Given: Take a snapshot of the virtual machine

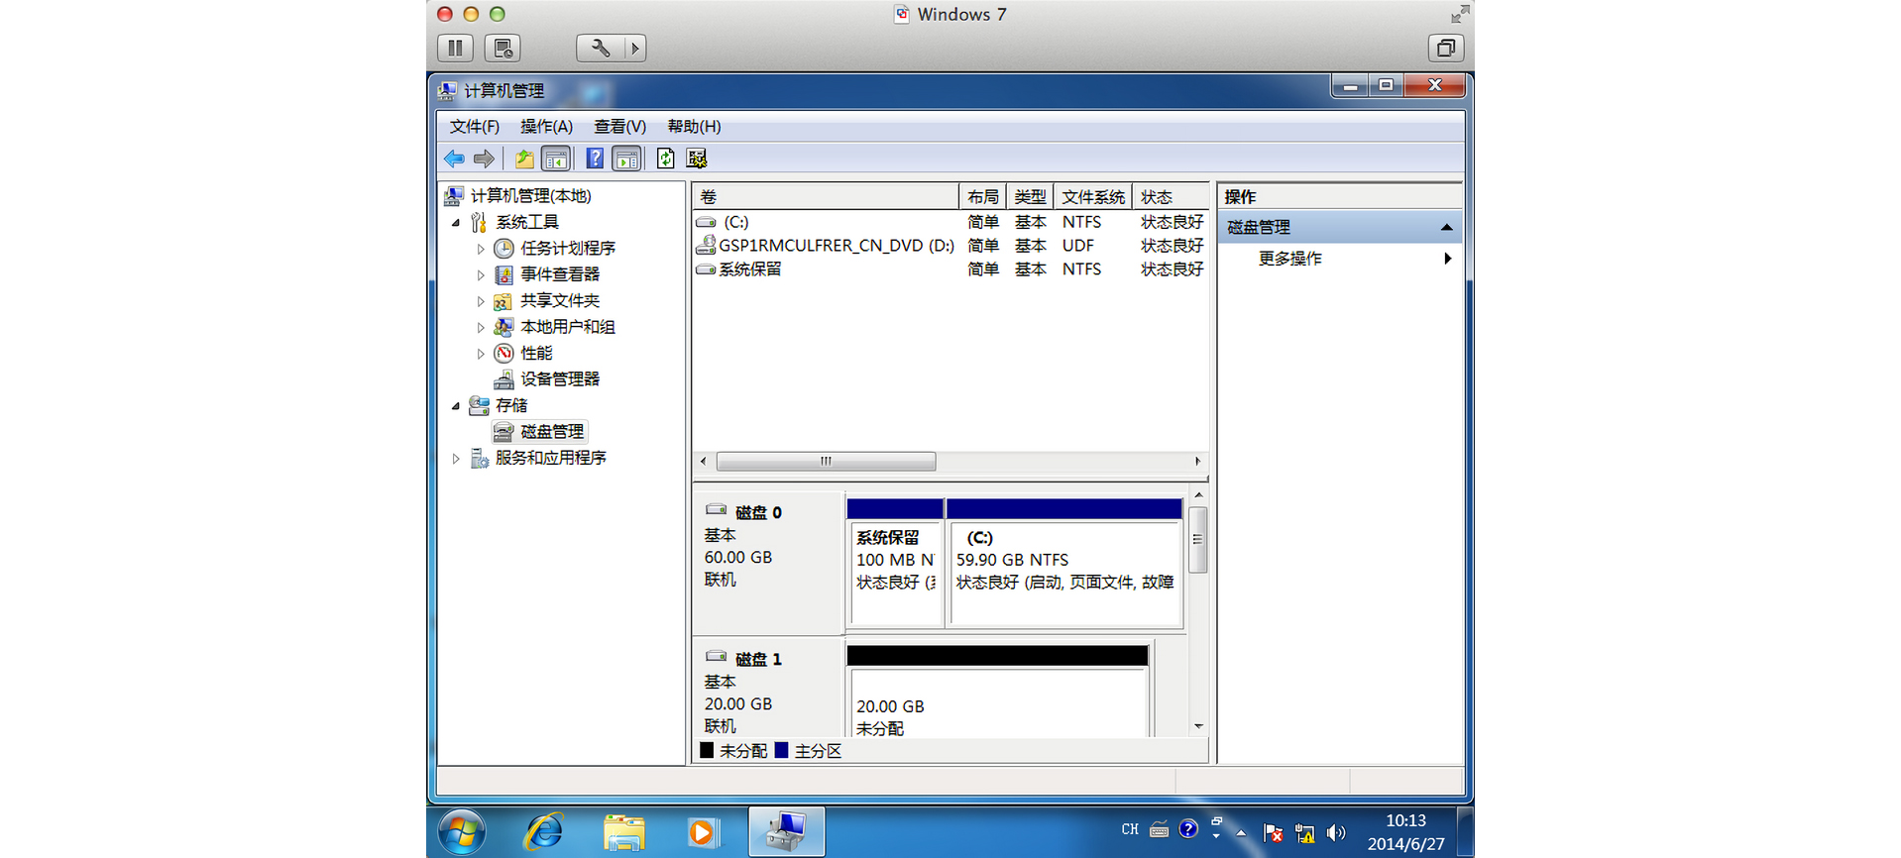Looking at the screenshot, I should [x=503, y=48].
